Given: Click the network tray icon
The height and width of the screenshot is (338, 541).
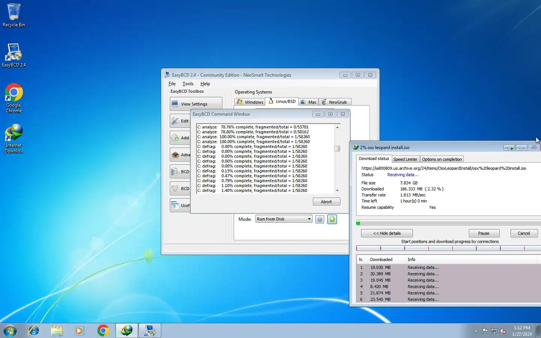Looking at the screenshot, I should coord(494,331).
